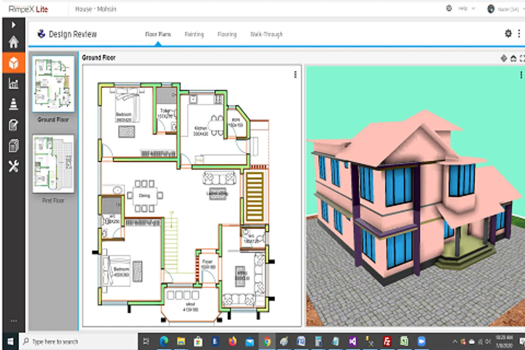
Task: Open the bar chart sidebar icon
Action: (x=14, y=83)
